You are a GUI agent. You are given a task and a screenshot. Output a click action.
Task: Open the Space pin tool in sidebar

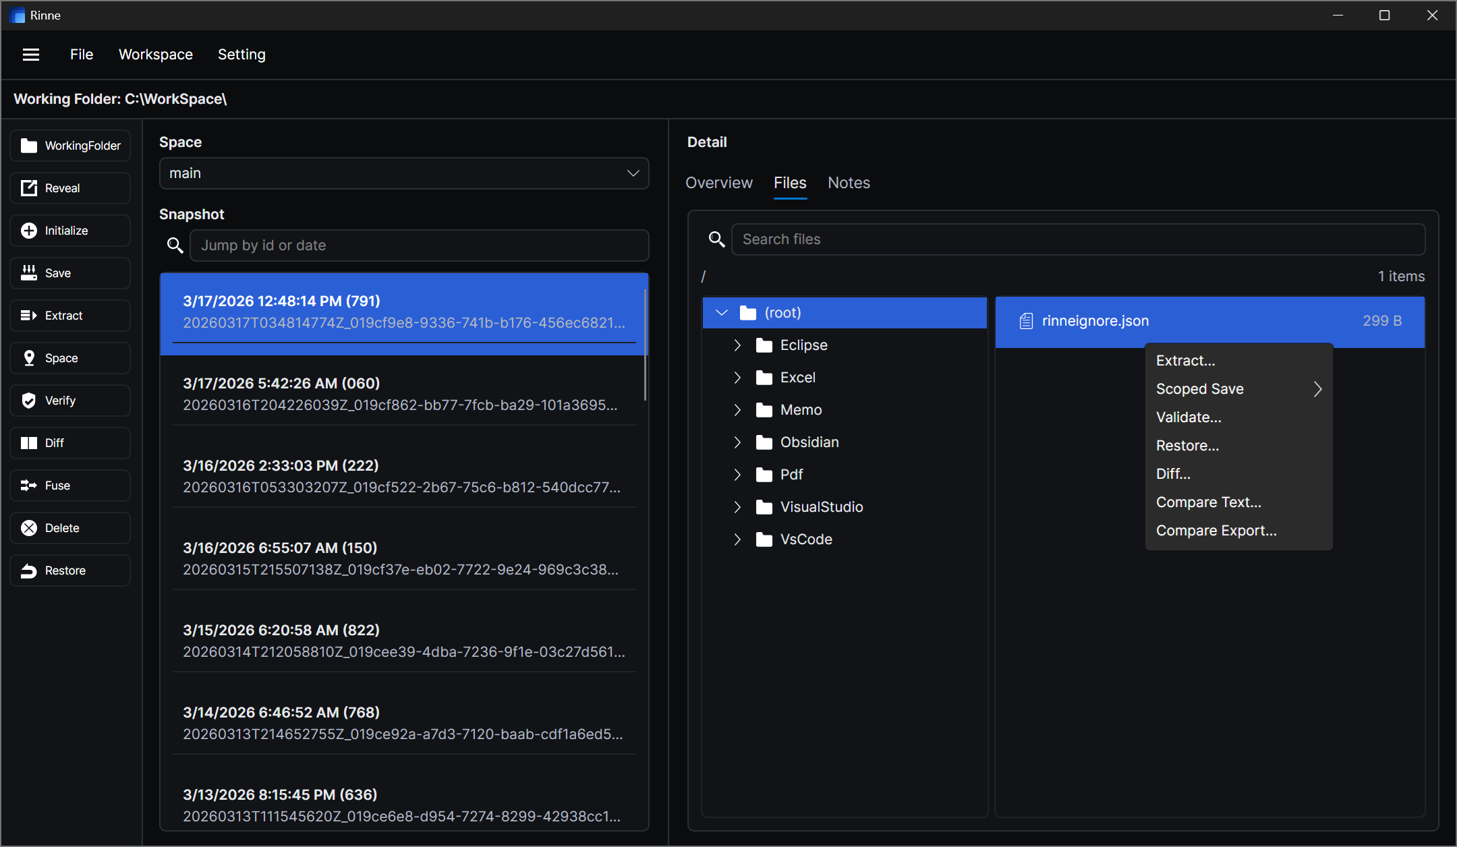point(30,357)
